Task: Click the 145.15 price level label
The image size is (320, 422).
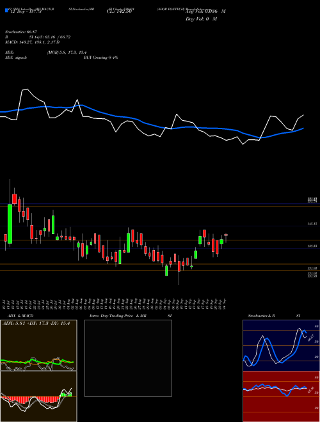Action: click(312, 224)
